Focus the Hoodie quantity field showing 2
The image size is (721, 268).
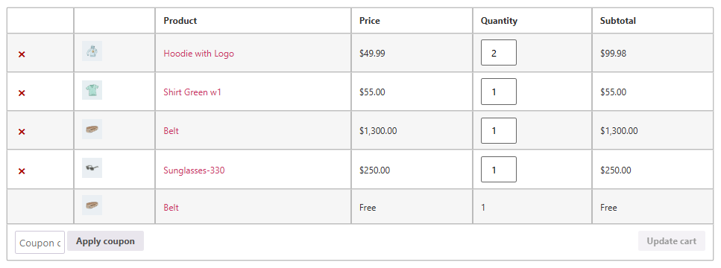click(x=499, y=53)
